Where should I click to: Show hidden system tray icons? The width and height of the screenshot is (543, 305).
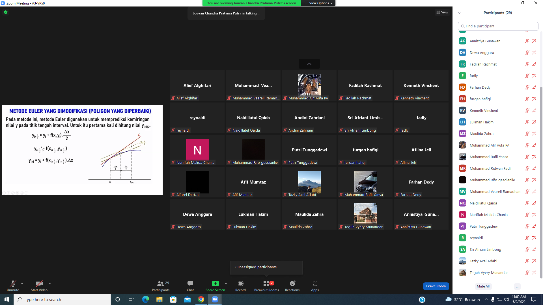click(486, 299)
